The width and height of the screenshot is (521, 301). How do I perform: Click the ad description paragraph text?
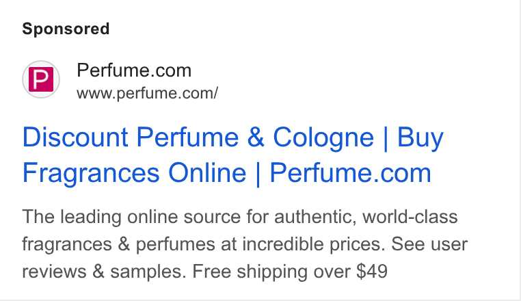coord(245,244)
